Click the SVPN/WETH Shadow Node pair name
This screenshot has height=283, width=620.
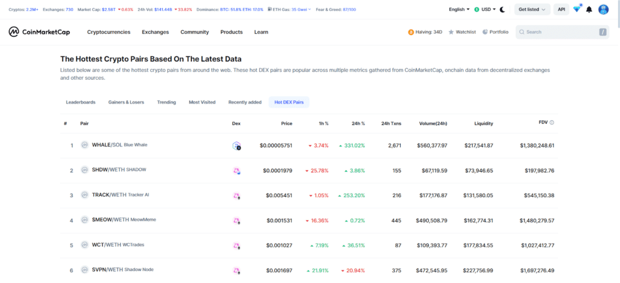[122, 270]
